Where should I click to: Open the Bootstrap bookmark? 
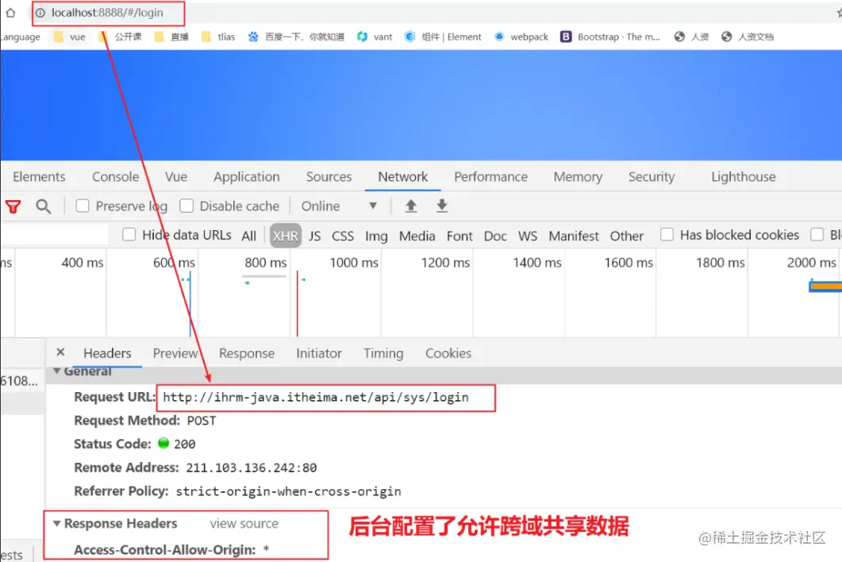click(610, 37)
